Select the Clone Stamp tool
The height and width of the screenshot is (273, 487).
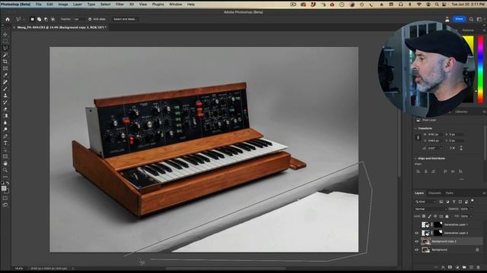tap(5, 96)
